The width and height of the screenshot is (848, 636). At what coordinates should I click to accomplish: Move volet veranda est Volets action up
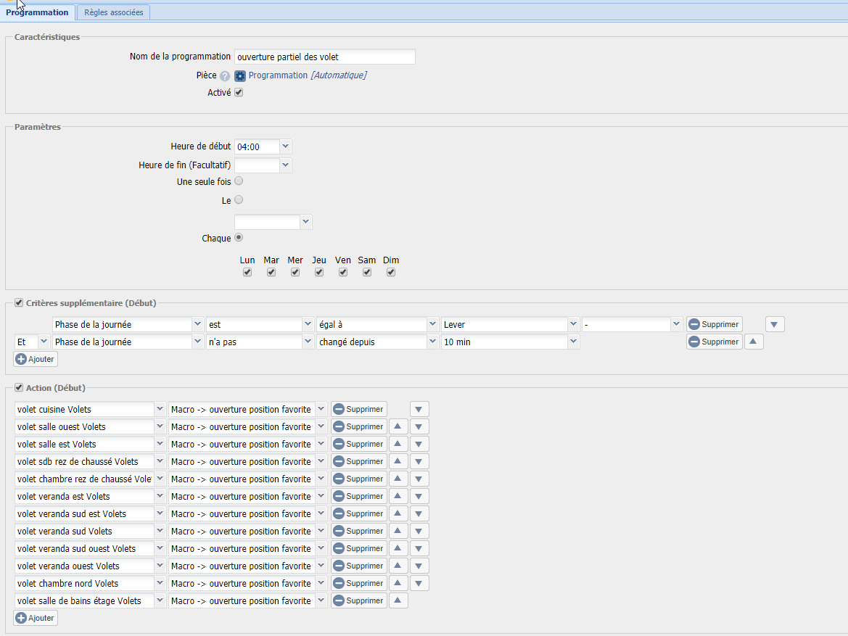(x=398, y=496)
